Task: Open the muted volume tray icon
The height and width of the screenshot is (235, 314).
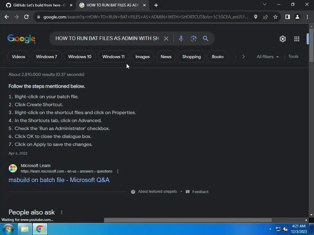Action: click(285, 229)
